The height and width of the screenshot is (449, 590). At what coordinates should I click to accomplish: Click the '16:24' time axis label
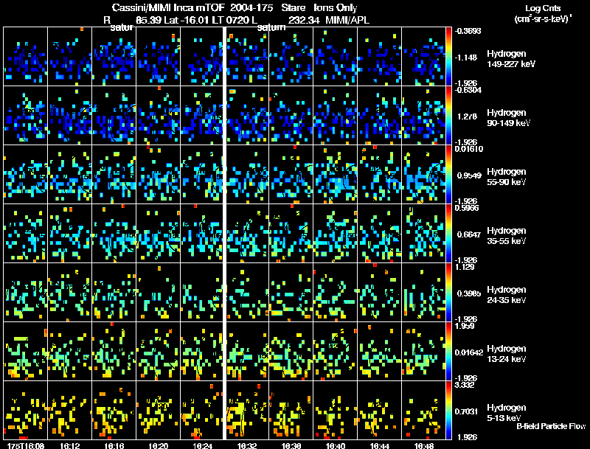202,445
